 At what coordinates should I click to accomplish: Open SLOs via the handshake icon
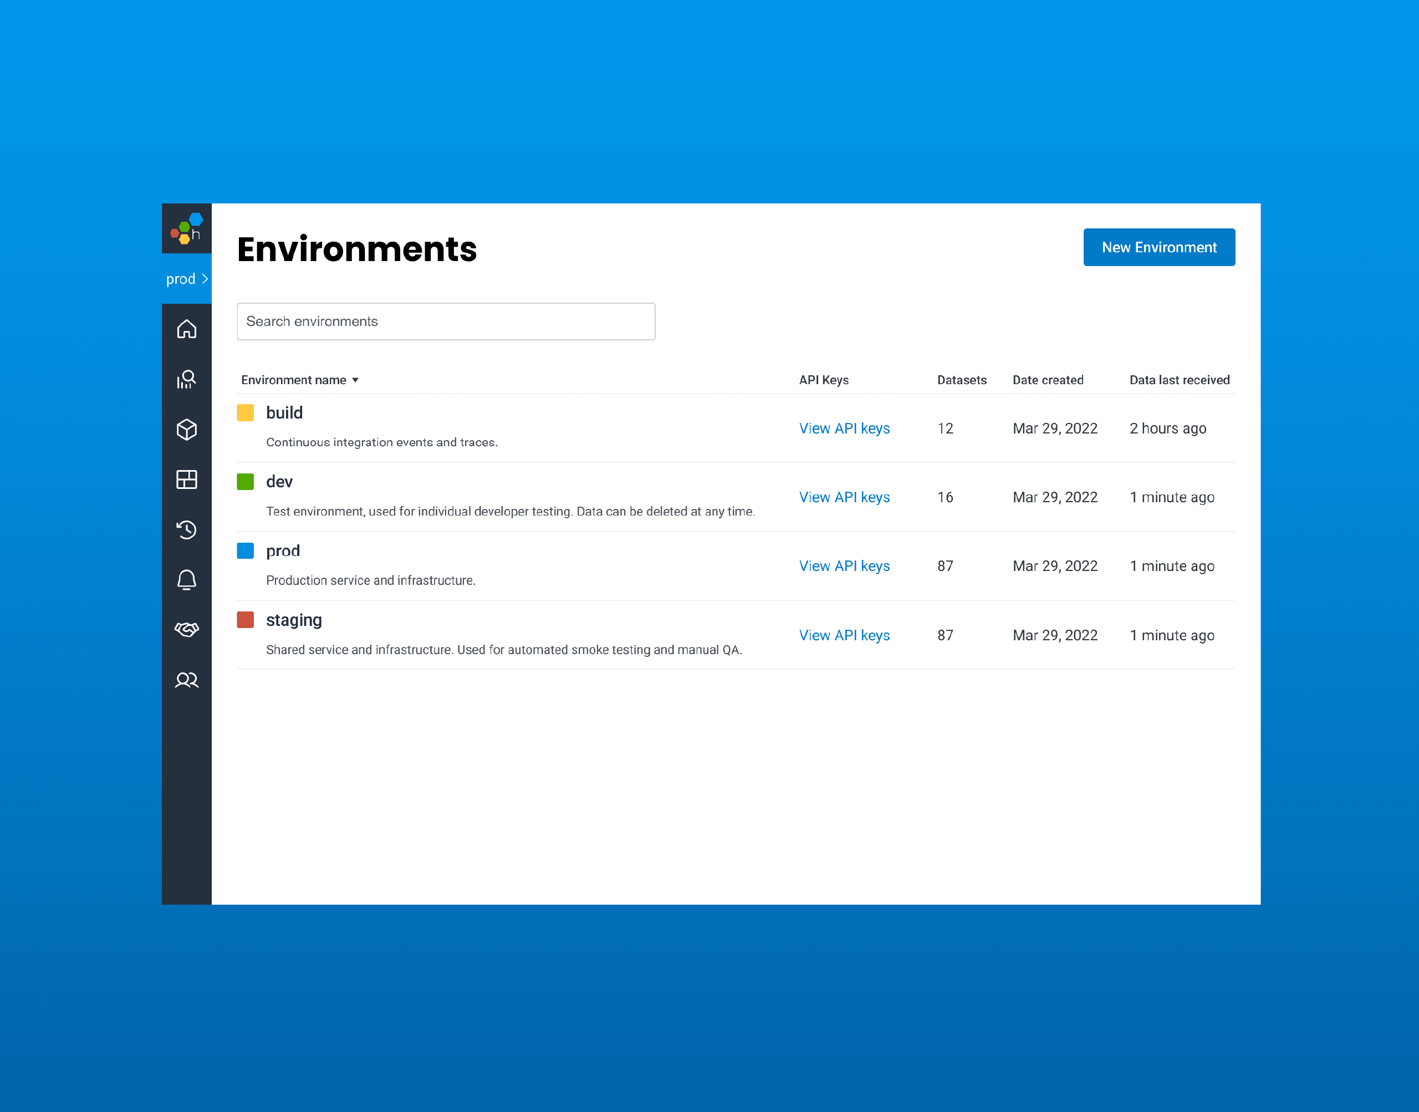click(x=187, y=630)
